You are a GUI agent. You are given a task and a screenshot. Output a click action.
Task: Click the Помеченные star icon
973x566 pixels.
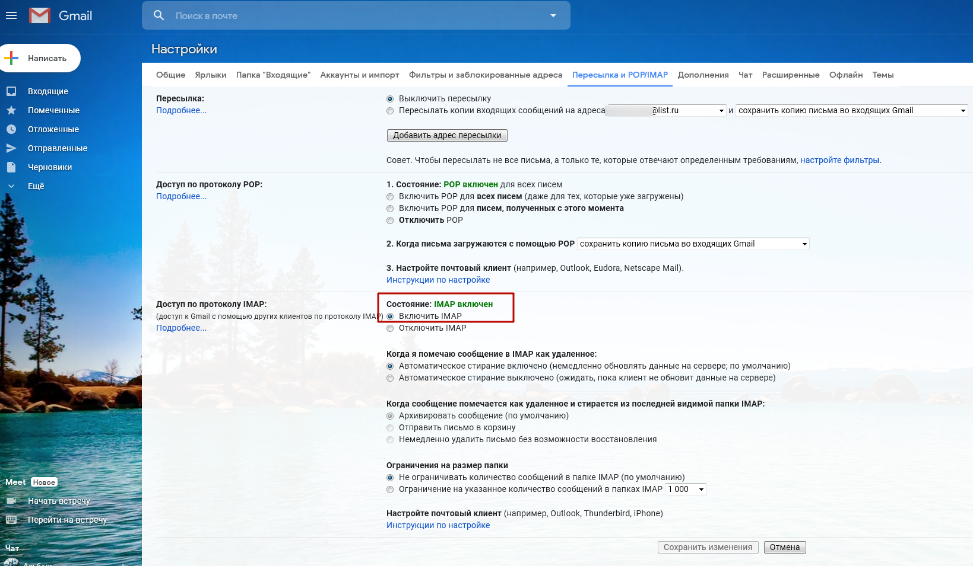pos(11,110)
